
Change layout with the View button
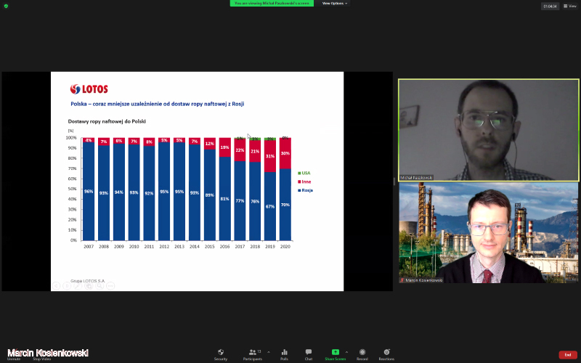tap(569, 6)
